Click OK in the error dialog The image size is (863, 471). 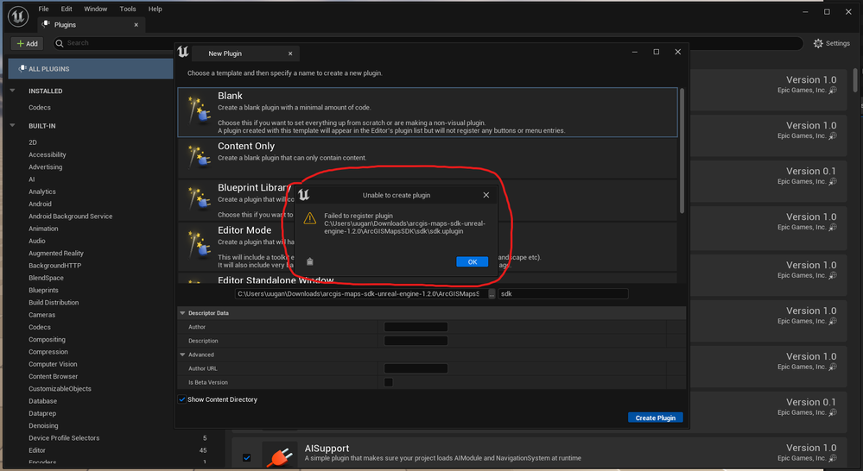(x=473, y=261)
